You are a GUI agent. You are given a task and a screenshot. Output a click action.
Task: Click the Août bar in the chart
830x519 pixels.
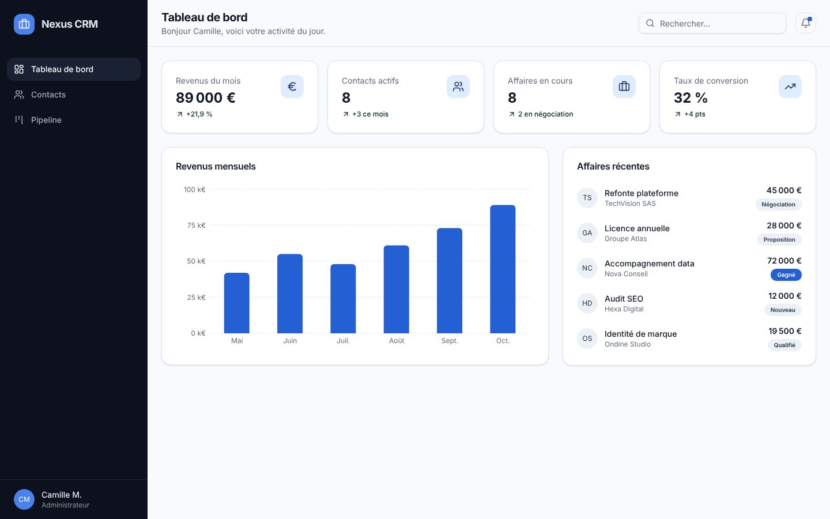[397, 289]
